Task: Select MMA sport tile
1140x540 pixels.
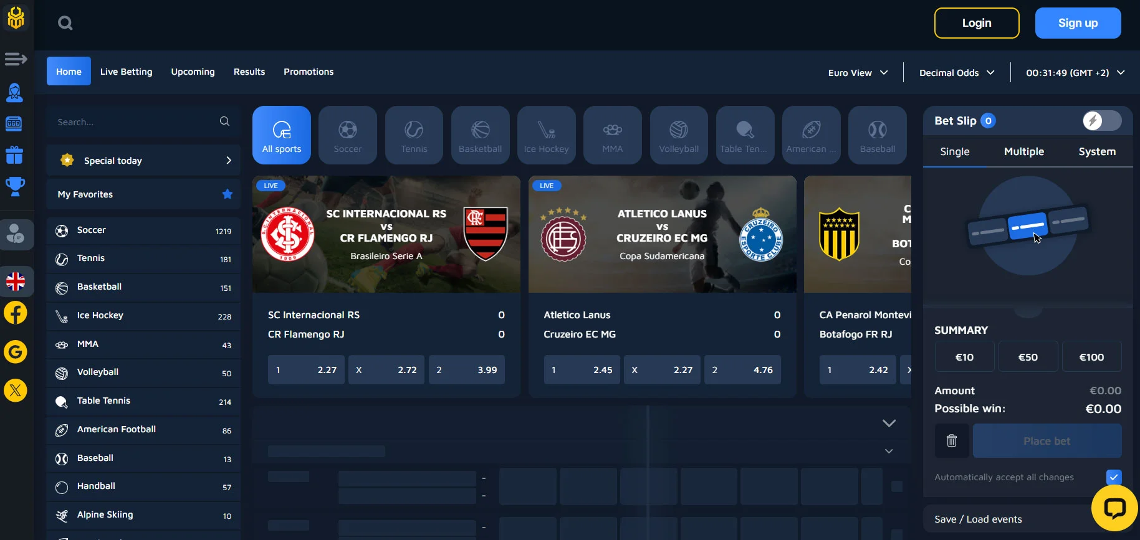Action: click(x=612, y=135)
